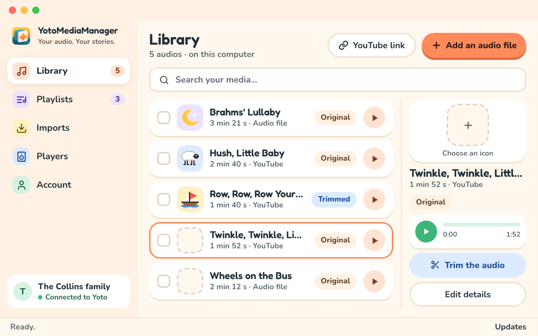Click The Collins family avatar T
The width and height of the screenshot is (538, 336).
coord(23,291)
